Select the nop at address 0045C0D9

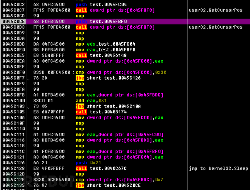[80, 33]
